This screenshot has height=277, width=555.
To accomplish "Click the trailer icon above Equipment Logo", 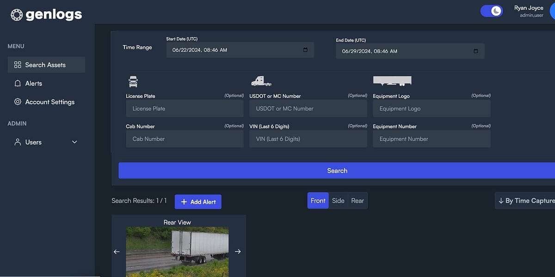I will coord(392,80).
